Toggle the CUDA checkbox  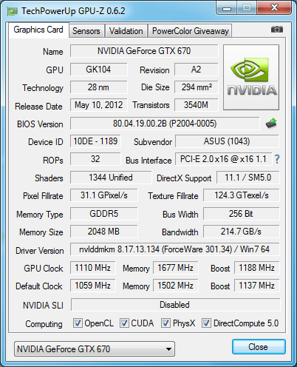124,323
